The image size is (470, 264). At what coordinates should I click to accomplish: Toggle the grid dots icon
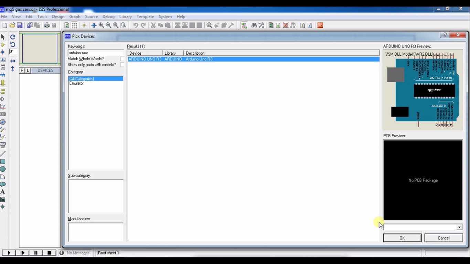coord(74,25)
